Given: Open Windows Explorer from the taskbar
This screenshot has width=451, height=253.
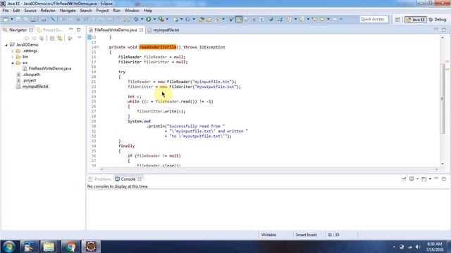Looking at the screenshot, I should 49,247.
